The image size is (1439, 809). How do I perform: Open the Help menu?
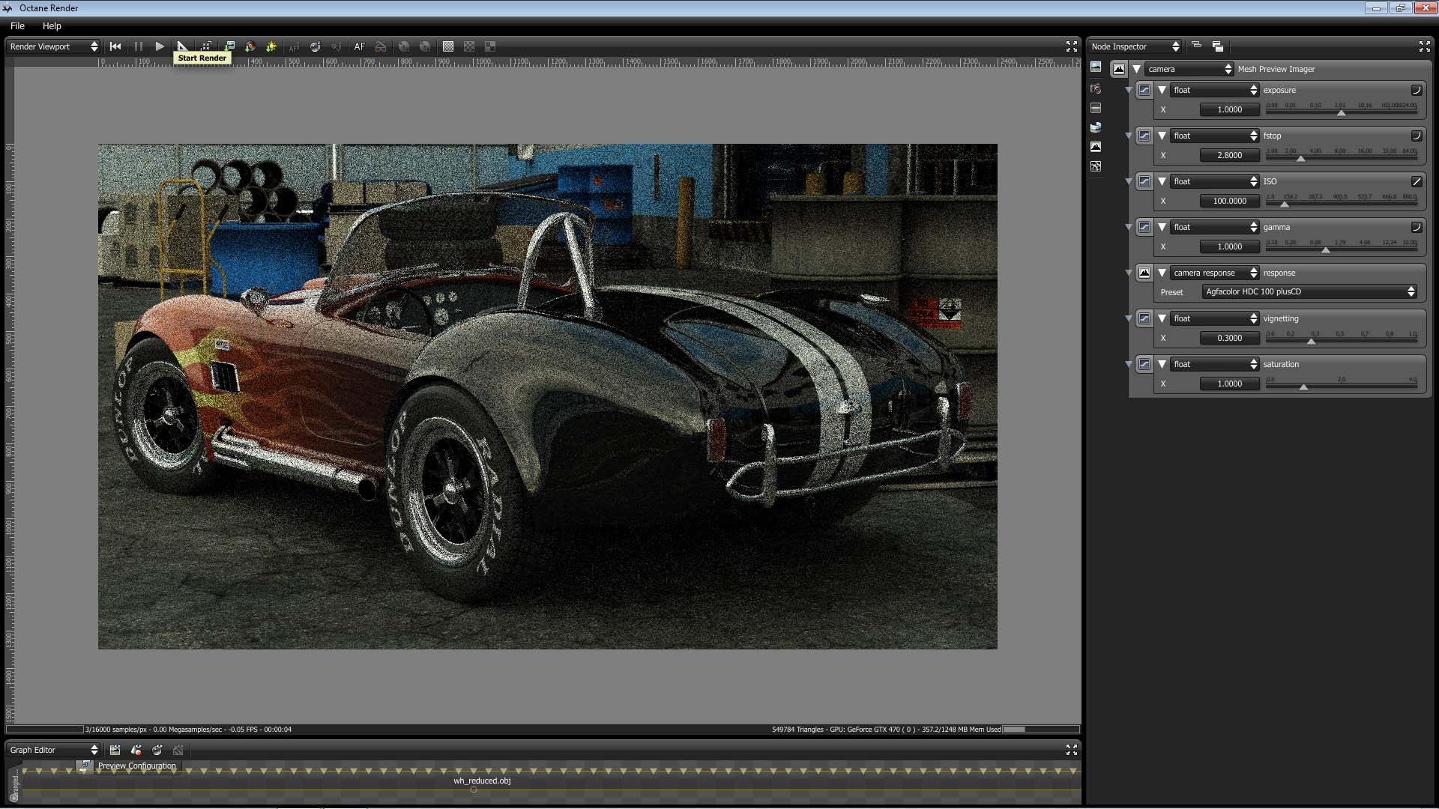pyautogui.click(x=52, y=25)
